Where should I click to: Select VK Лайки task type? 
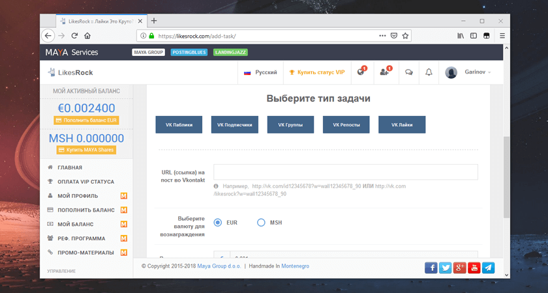402,124
